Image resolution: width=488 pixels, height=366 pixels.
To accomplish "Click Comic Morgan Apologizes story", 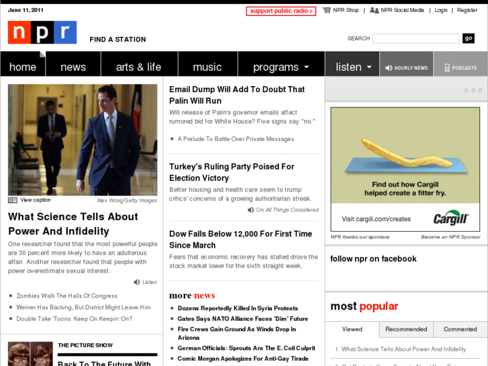I will tap(243, 359).
